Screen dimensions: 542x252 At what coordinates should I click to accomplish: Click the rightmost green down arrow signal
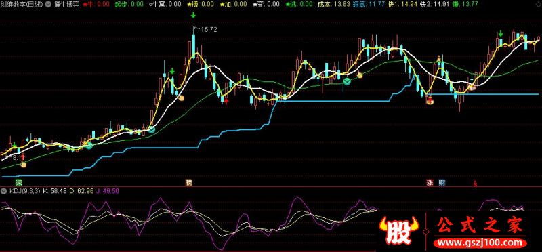tap(500, 33)
